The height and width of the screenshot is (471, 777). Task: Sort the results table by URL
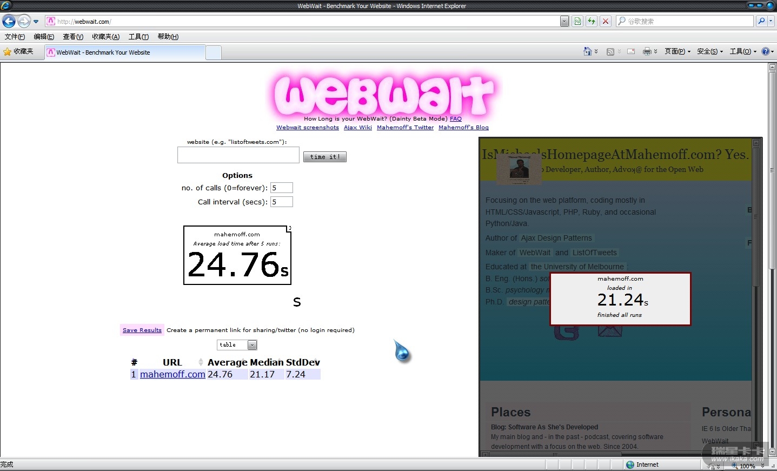coord(172,362)
